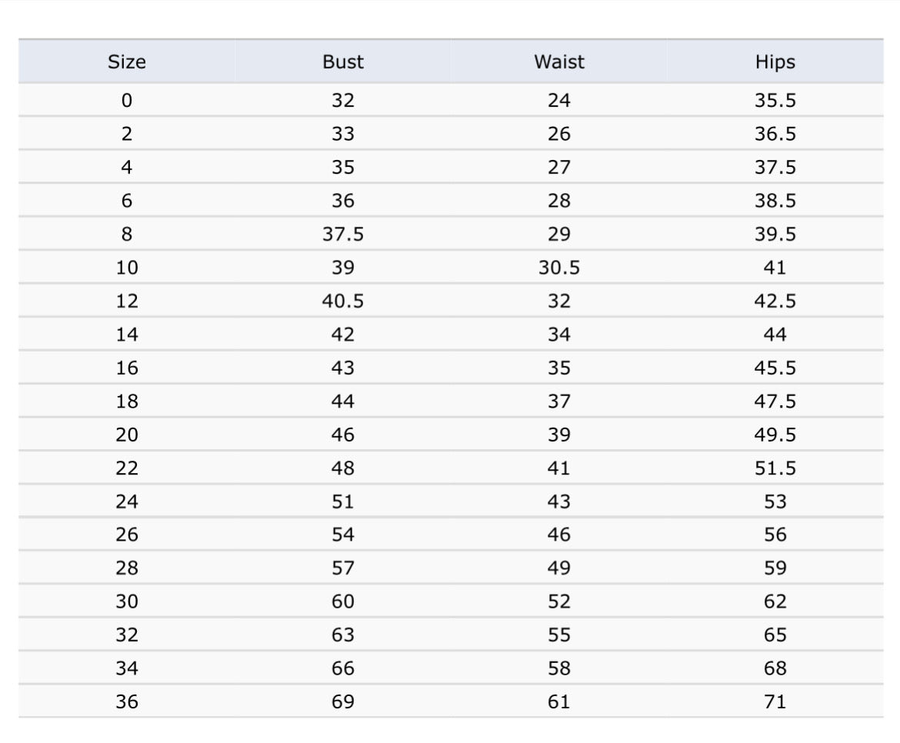900x743 pixels.
Task: Click the size 20 cell in the Size column
Action: coord(127,435)
